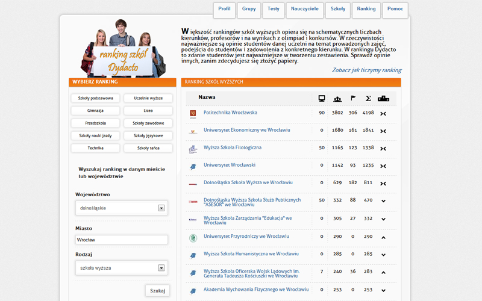Click down arrow in Edukacja school row
The height and width of the screenshot is (301, 482).
(x=383, y=219)
